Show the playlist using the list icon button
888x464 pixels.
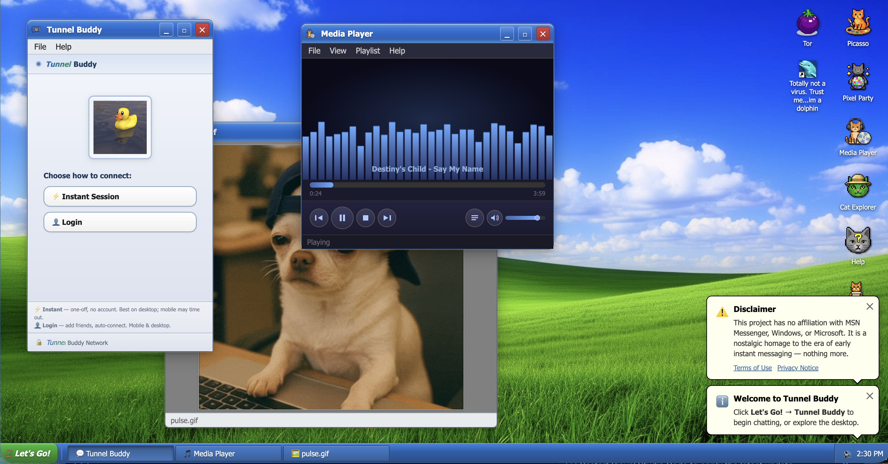(474, 218)
